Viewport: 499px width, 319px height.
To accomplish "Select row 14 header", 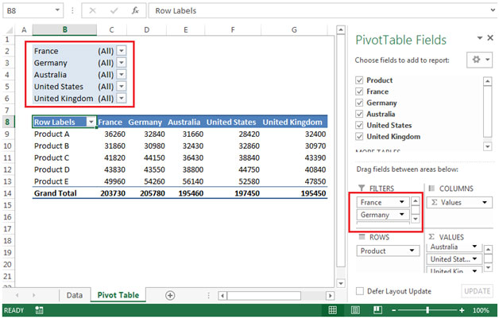I will point(7,193).
